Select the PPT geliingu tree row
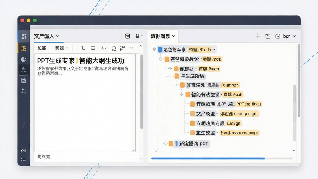Screen dimensions: 318x179 pos(226,104)
